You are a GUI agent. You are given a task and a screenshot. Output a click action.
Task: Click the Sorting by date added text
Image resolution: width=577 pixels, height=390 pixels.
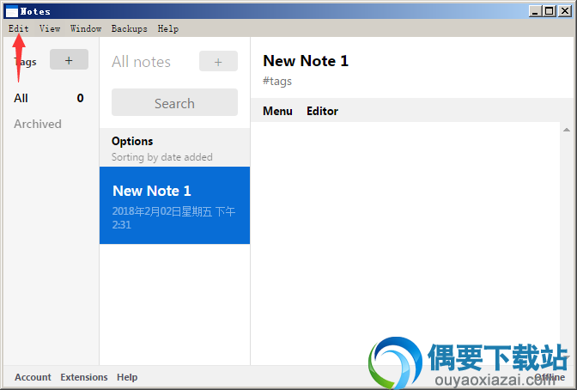click(162, 157)
